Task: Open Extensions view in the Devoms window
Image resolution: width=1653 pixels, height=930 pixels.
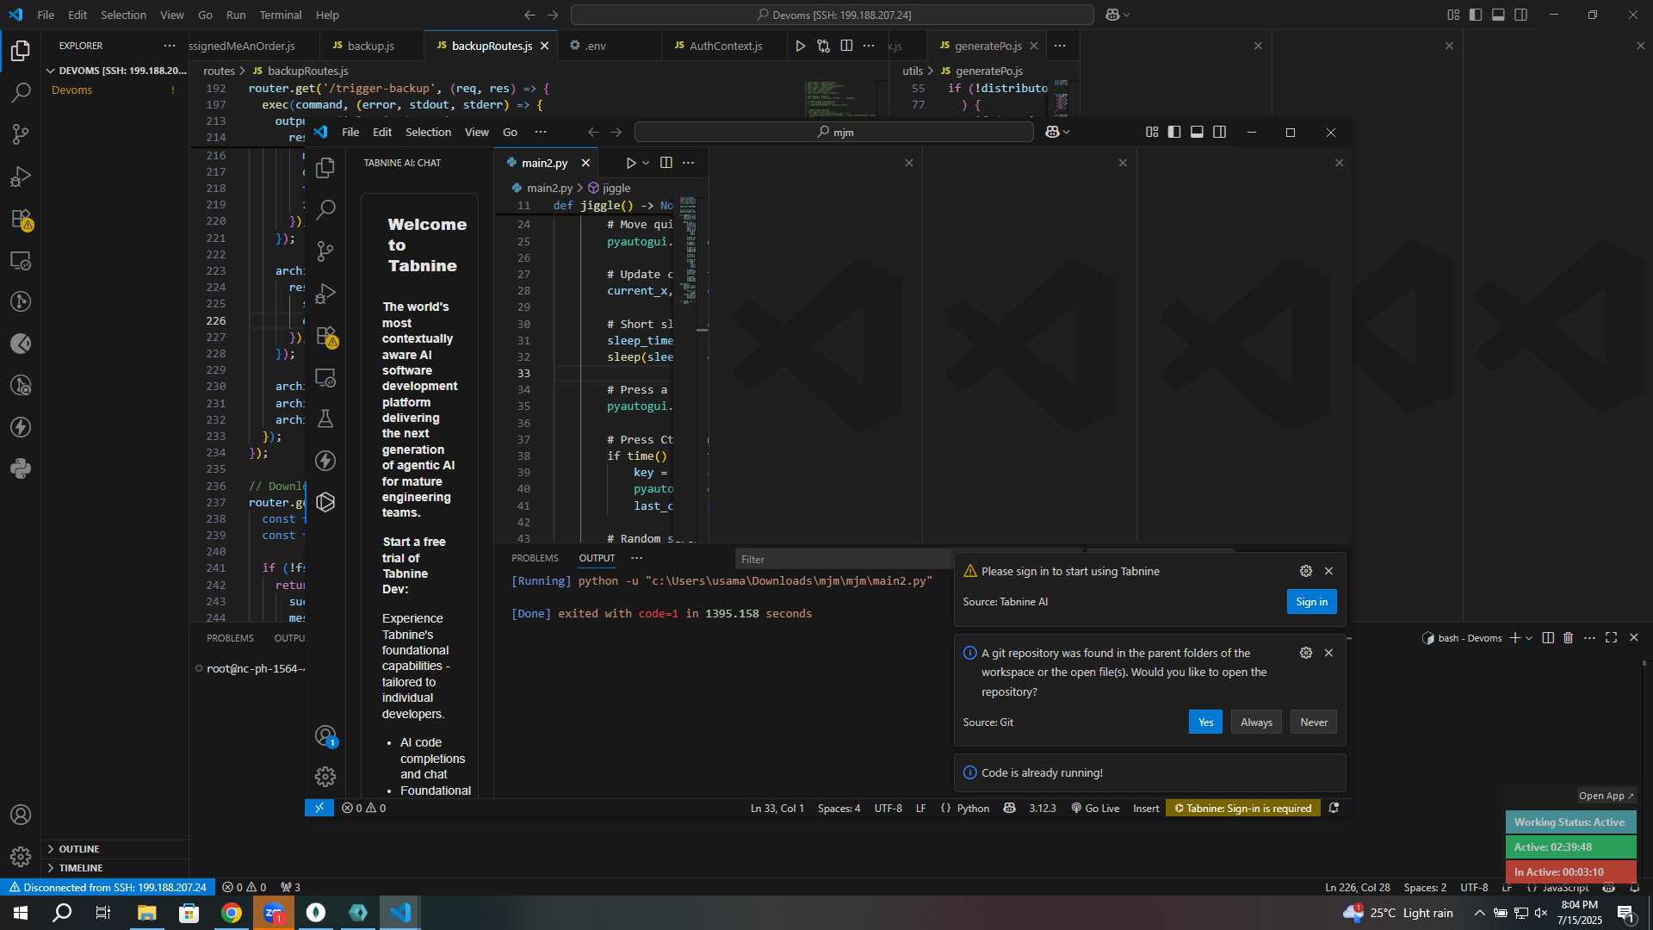Action: 21,219
